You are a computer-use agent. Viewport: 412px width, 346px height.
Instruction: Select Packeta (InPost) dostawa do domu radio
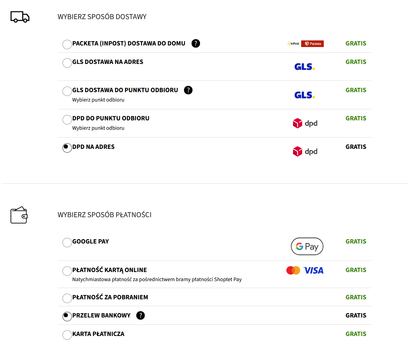67,45
